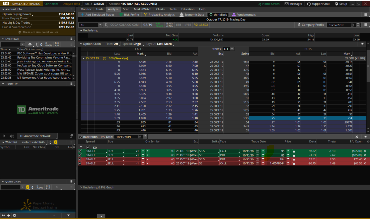The image size is (370, 221).
Task: Click the Company Profile button
Action: pos(311,25)
